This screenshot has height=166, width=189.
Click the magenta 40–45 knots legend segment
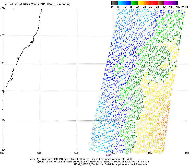168,3
